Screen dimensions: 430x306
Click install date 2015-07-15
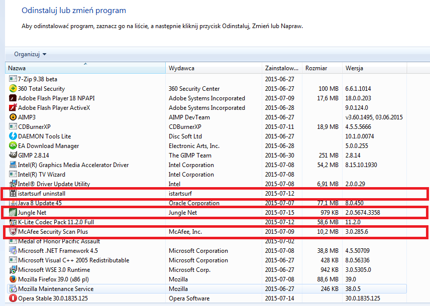(279, 213)
